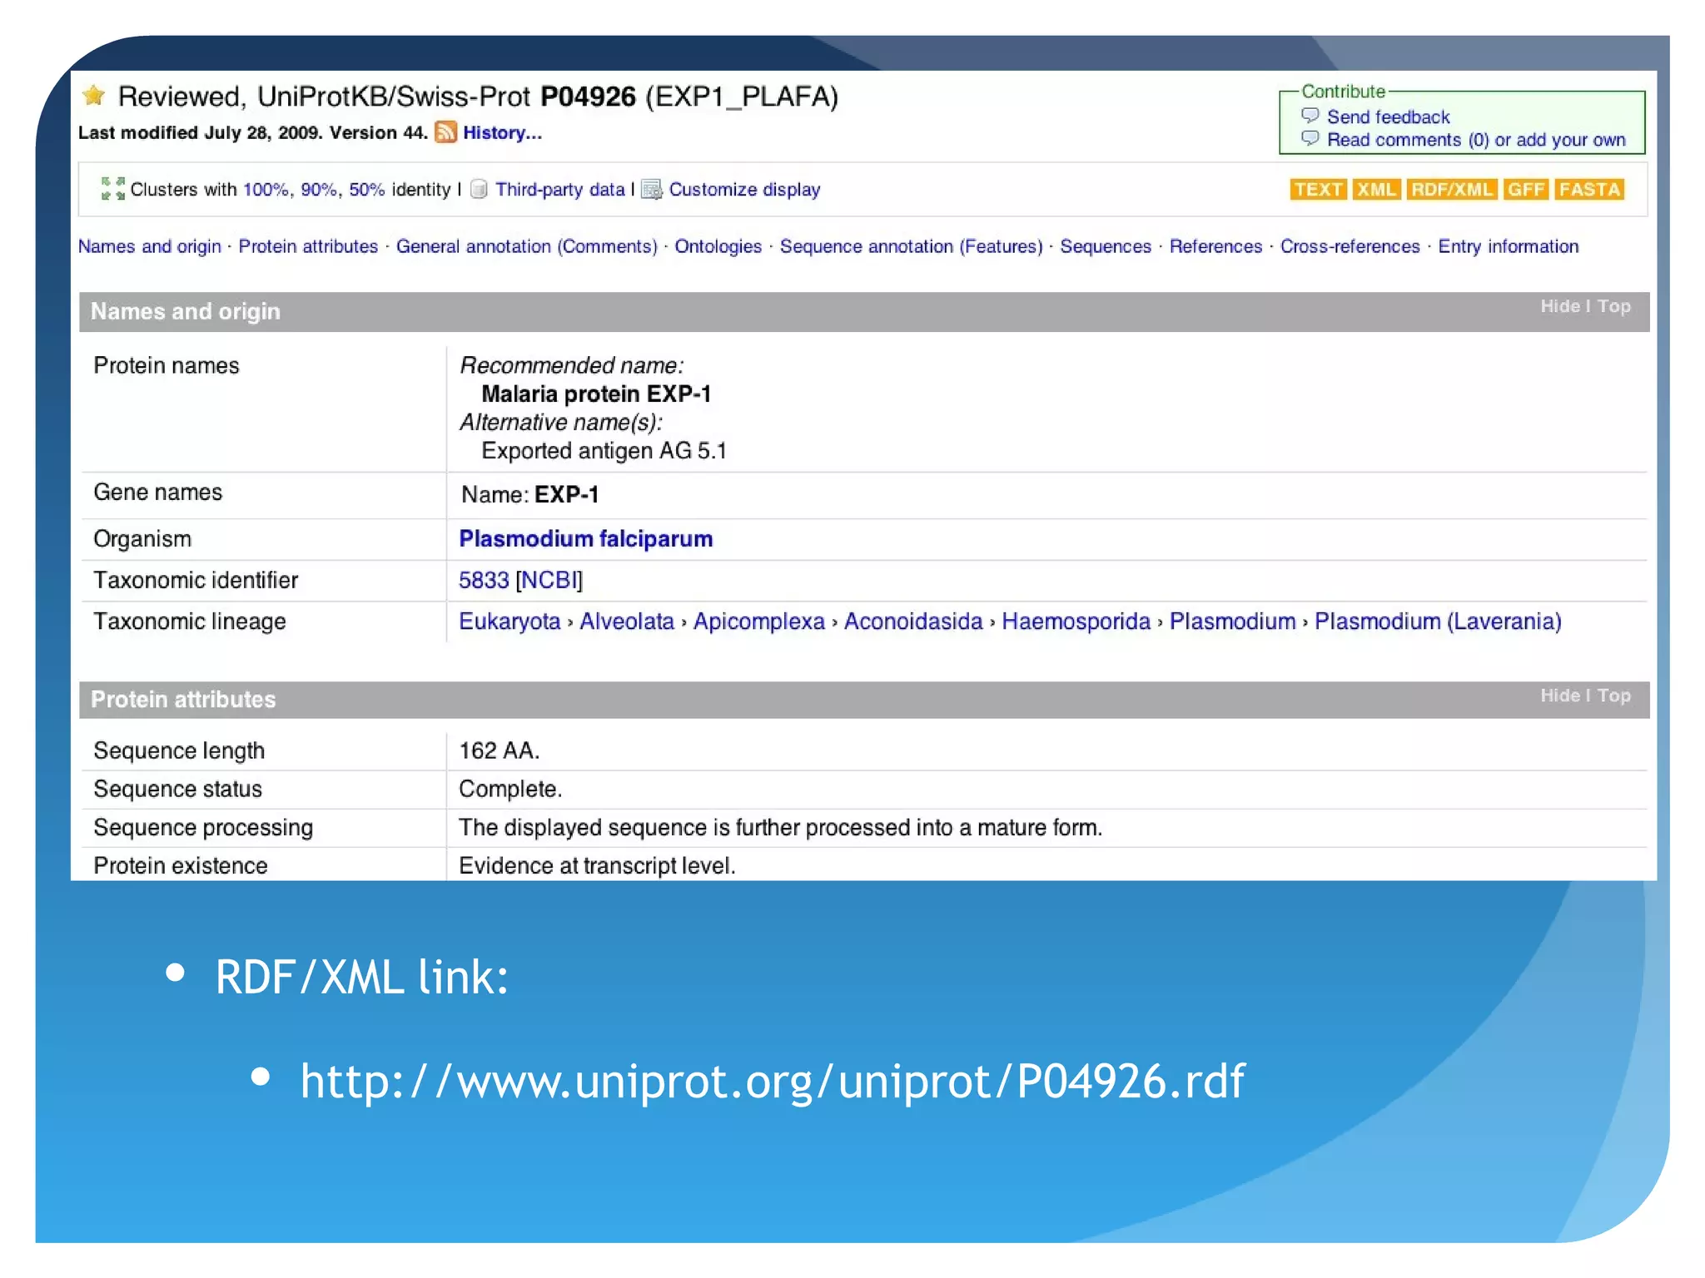This screenshot has height=1278, width=1705.
Task: Download entry in TEXT format
Action: [x=1318, y=190]
